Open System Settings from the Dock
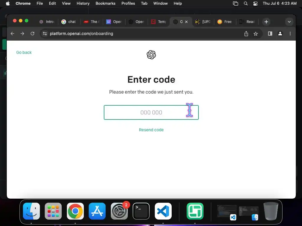 (x=119, y=211)
